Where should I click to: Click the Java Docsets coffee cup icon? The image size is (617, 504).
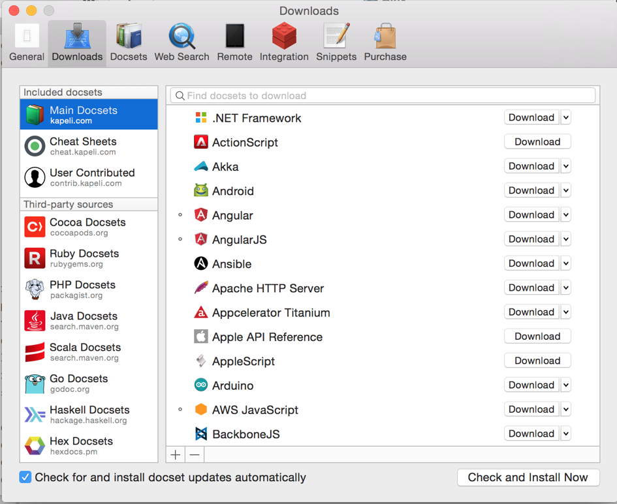click(x=35, y=321)
